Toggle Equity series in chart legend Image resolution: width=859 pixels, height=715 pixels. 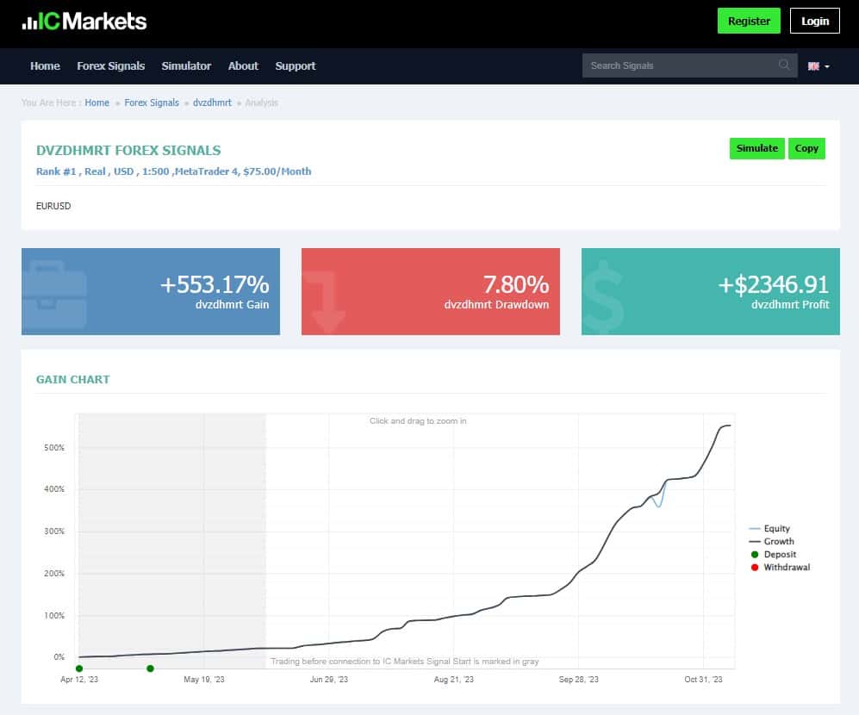tap(769, 528)
